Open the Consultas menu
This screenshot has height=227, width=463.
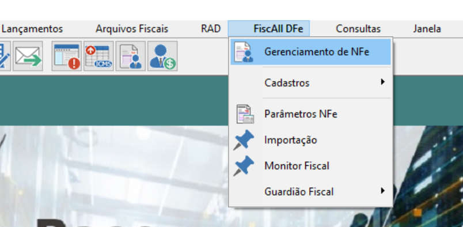tap(358, 29)
